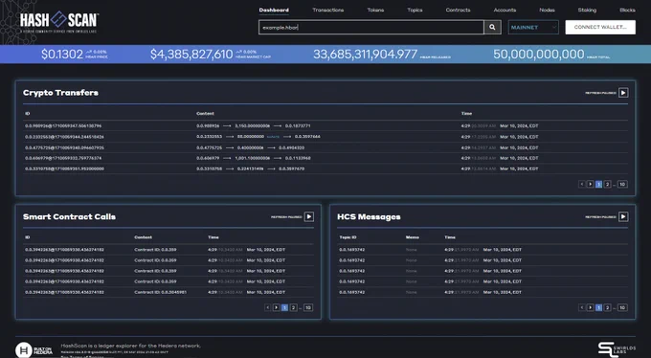This screenshot has height=358, width=651.
Task: Open the Nodes menu item
Action: (x=547, y=10)
